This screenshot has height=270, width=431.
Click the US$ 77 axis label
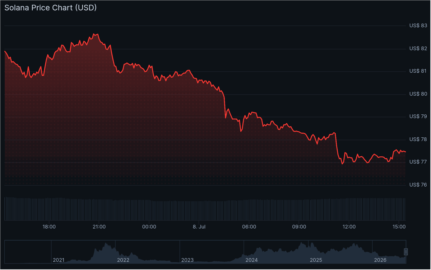[x=418, y=162]
